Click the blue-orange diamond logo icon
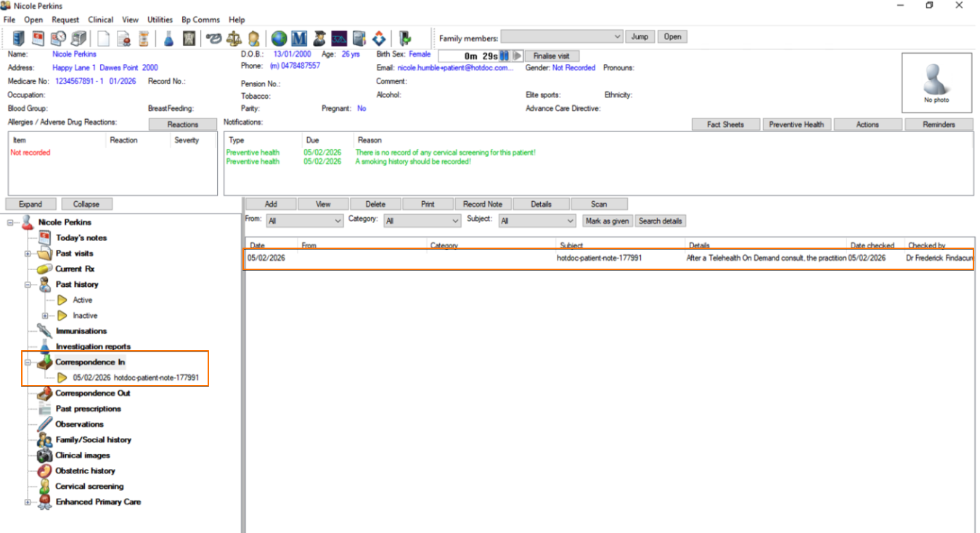 (x=379, y=37)
